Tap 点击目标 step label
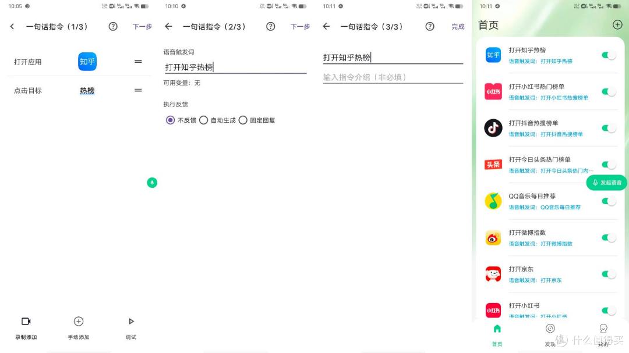This screenshot has height=353, width=629. [x=28, y=91]
